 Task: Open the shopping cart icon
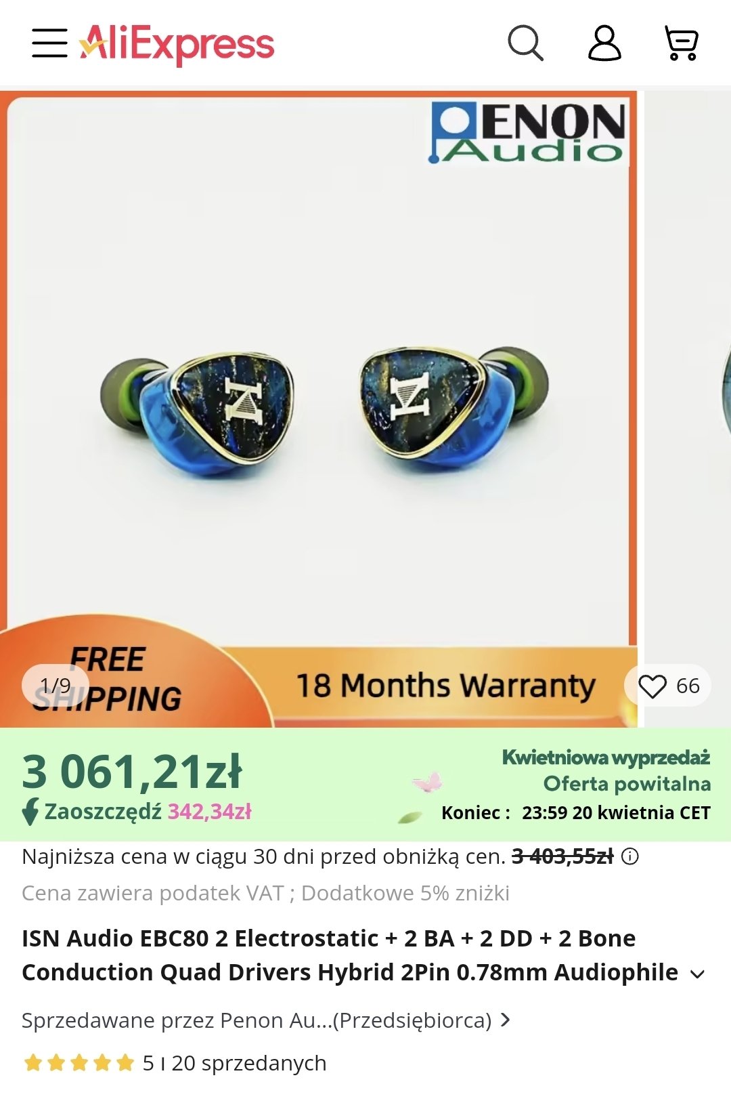point(681,43)
